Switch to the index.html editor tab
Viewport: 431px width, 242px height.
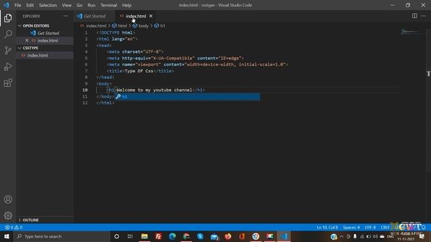tap(136, 16)
